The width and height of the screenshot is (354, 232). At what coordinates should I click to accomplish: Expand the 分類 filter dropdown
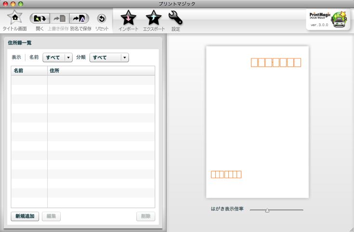coord(109,57)
